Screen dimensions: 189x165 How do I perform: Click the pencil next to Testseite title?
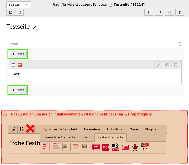35,27
